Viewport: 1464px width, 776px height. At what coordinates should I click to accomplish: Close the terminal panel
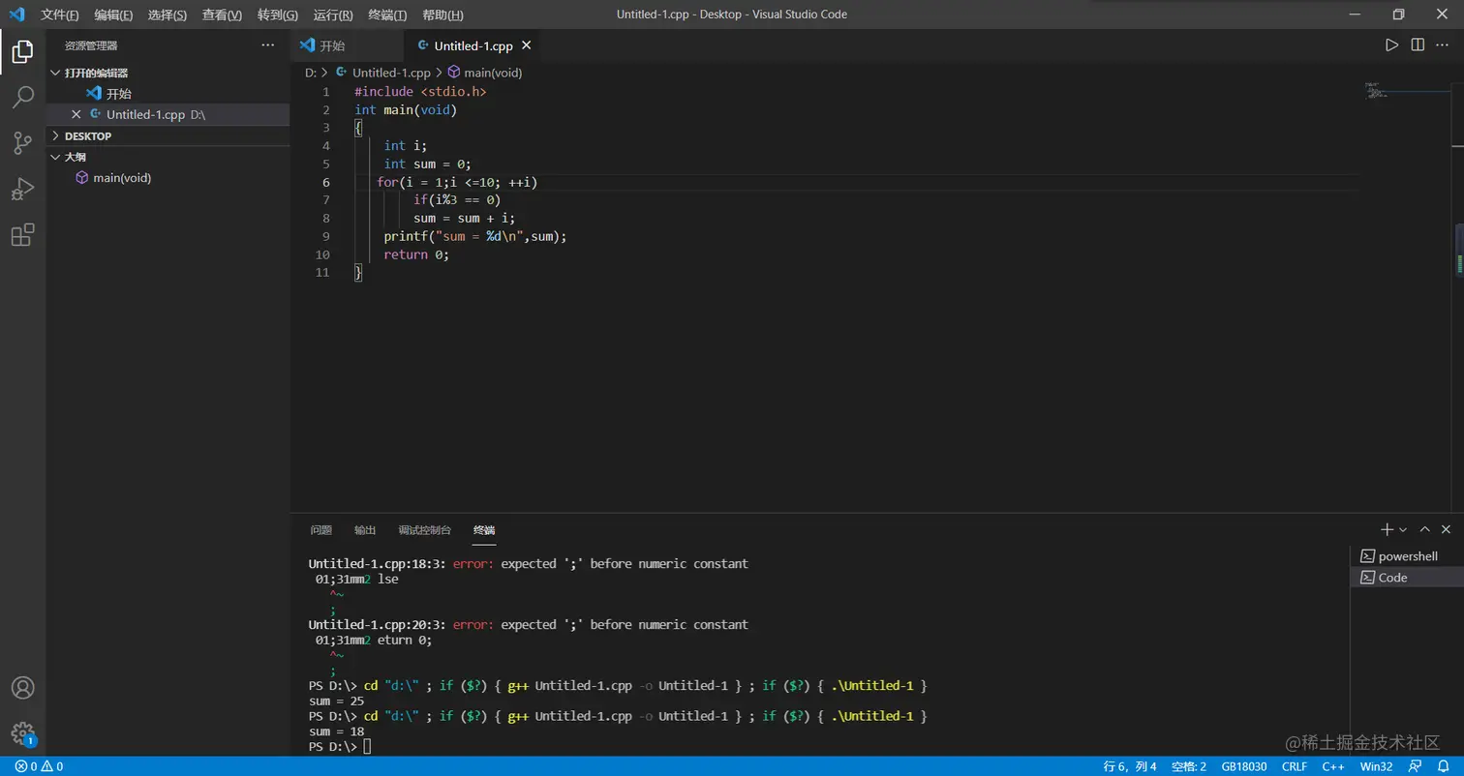coord(1446,529)
